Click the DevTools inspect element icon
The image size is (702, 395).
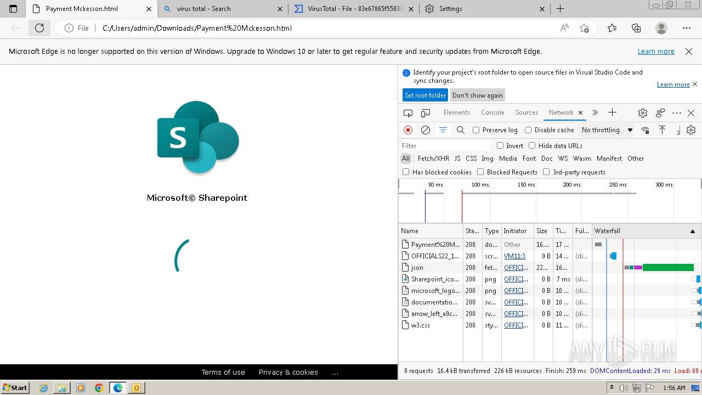pos(408,112)
